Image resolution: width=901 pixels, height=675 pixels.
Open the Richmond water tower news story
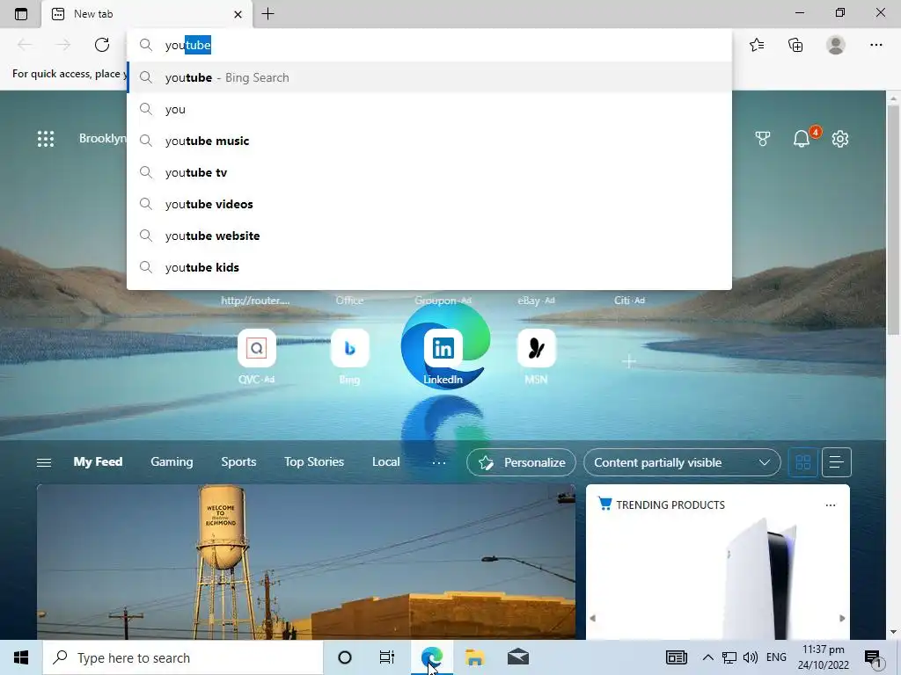click(x=305, y=562)
